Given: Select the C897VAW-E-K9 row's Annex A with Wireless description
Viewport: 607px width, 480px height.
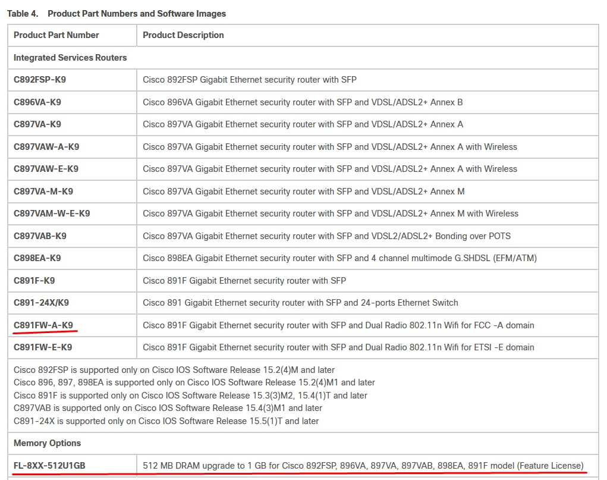Looking at the screenshot, I should pyautogui.click(x=330, y=169).
